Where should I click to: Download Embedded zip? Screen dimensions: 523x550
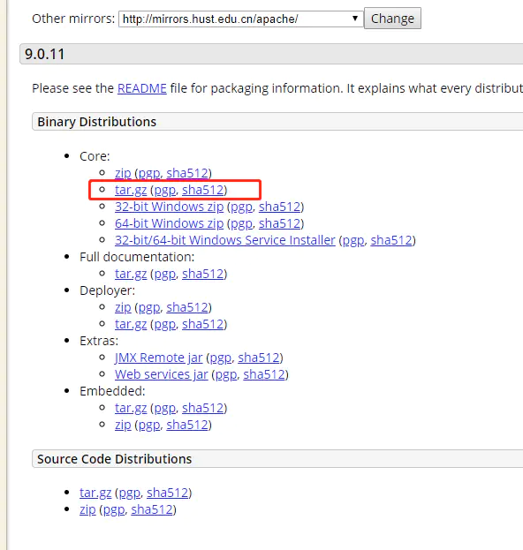coord(123,425)
